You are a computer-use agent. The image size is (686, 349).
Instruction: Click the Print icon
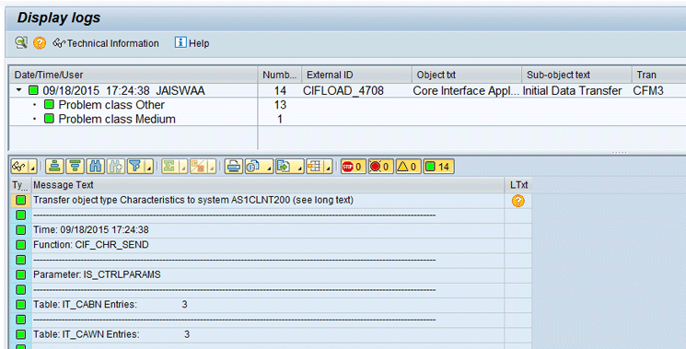tap(234, 167)
